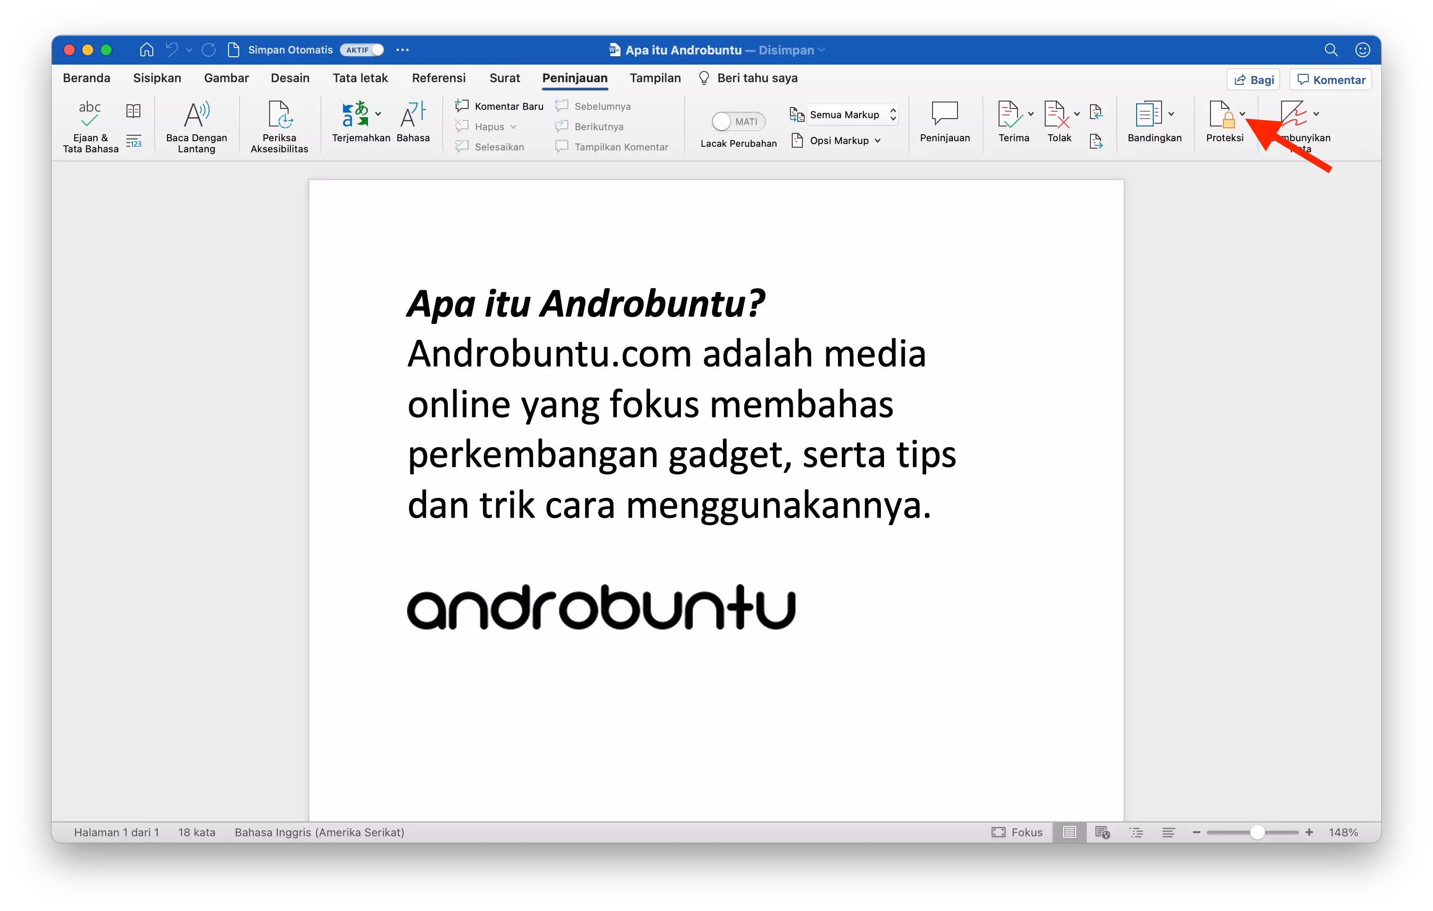Screen dimensions: 1433x911
Task: Switch to the Tampilan tab
Action: tap(655, 78)
